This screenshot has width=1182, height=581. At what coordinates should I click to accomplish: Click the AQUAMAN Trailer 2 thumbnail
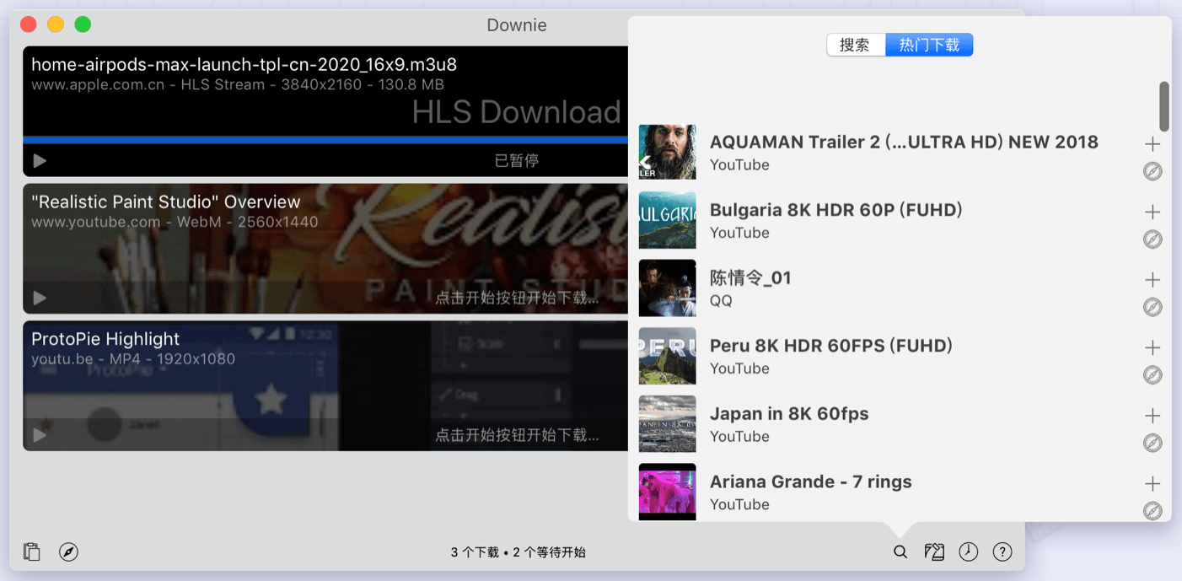pos(668,152)
